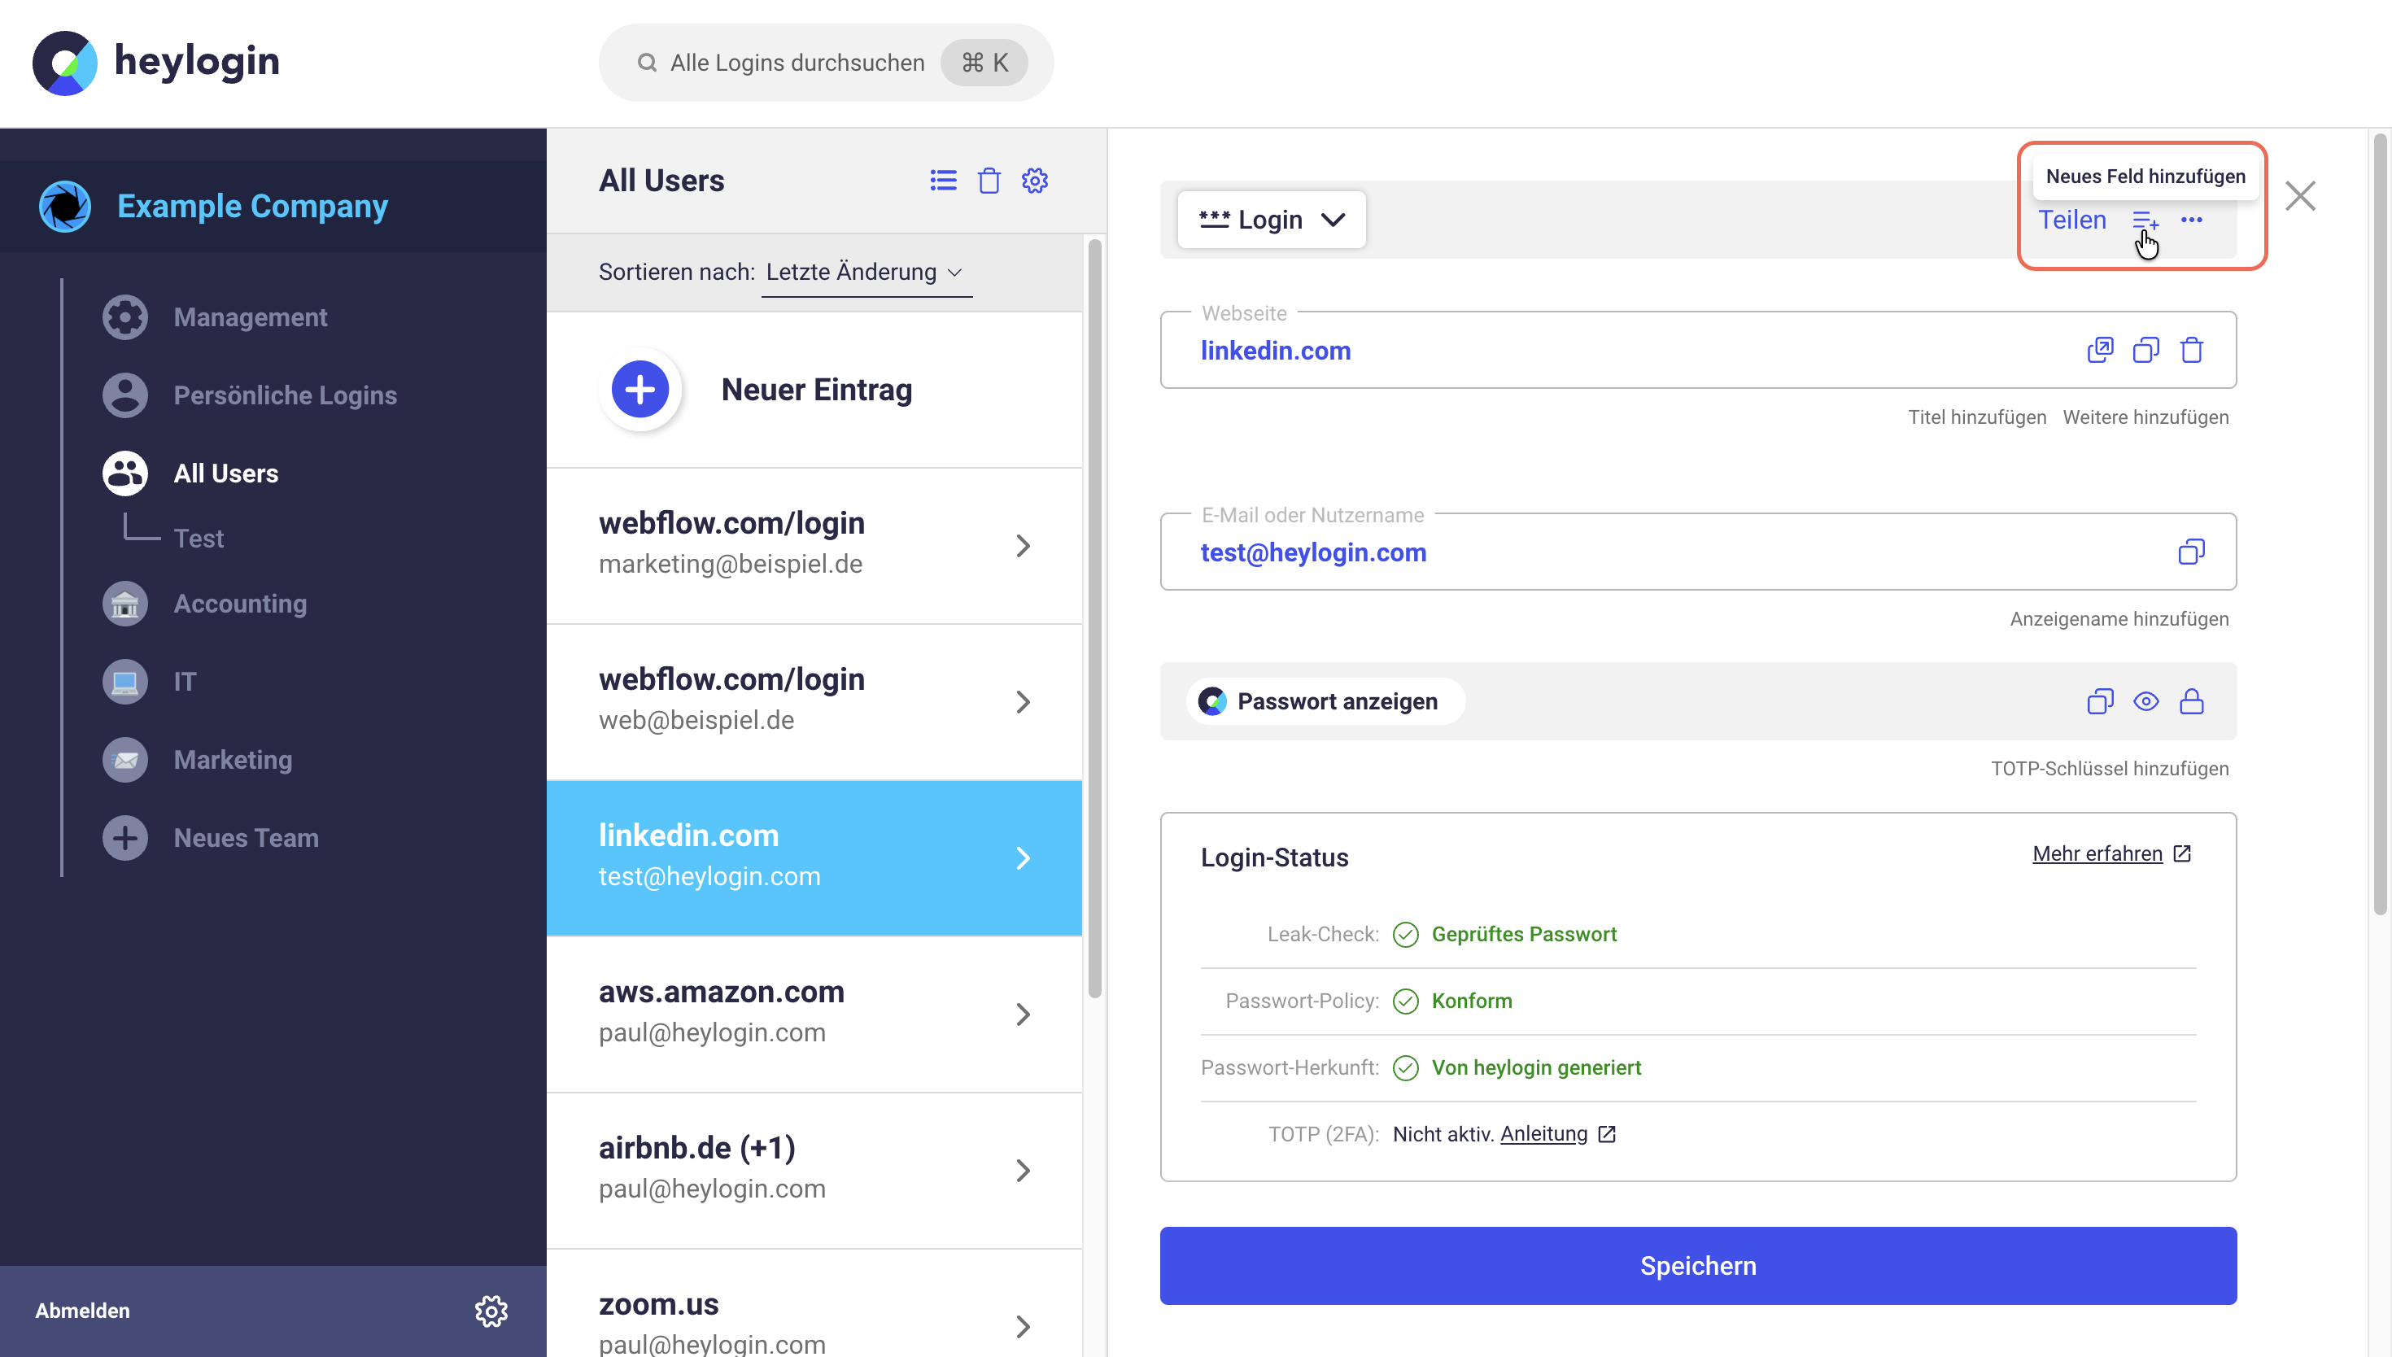Expand the aws.amazon.com entry chevron

[1022, 1014]
